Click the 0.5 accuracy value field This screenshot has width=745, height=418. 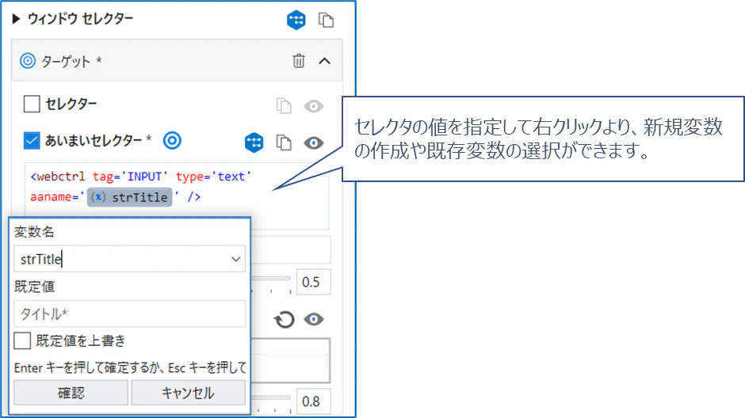point(313,283)
